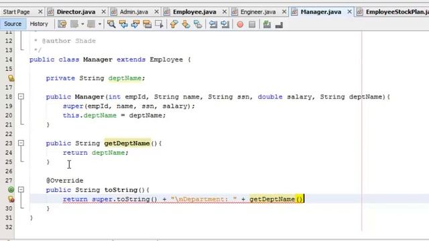The width and height of the screenshot is (429, 241).
Task: Go to the Find Previous Occurrence icon
Action: [123, 24]
